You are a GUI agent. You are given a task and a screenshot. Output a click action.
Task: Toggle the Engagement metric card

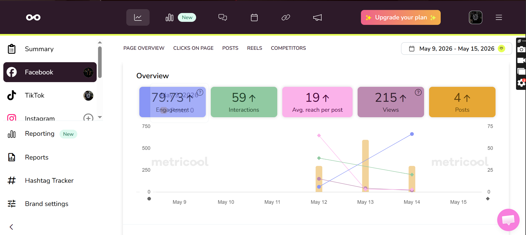pyautogui.click(x=173, y=102)
